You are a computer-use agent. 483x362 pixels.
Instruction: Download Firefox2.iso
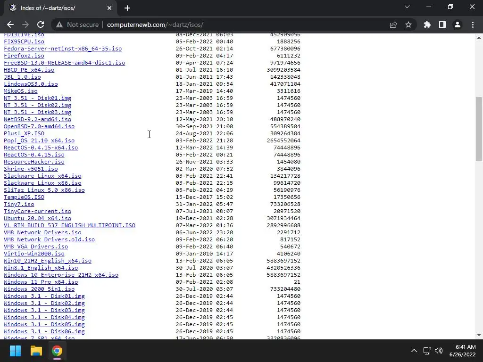24,56
